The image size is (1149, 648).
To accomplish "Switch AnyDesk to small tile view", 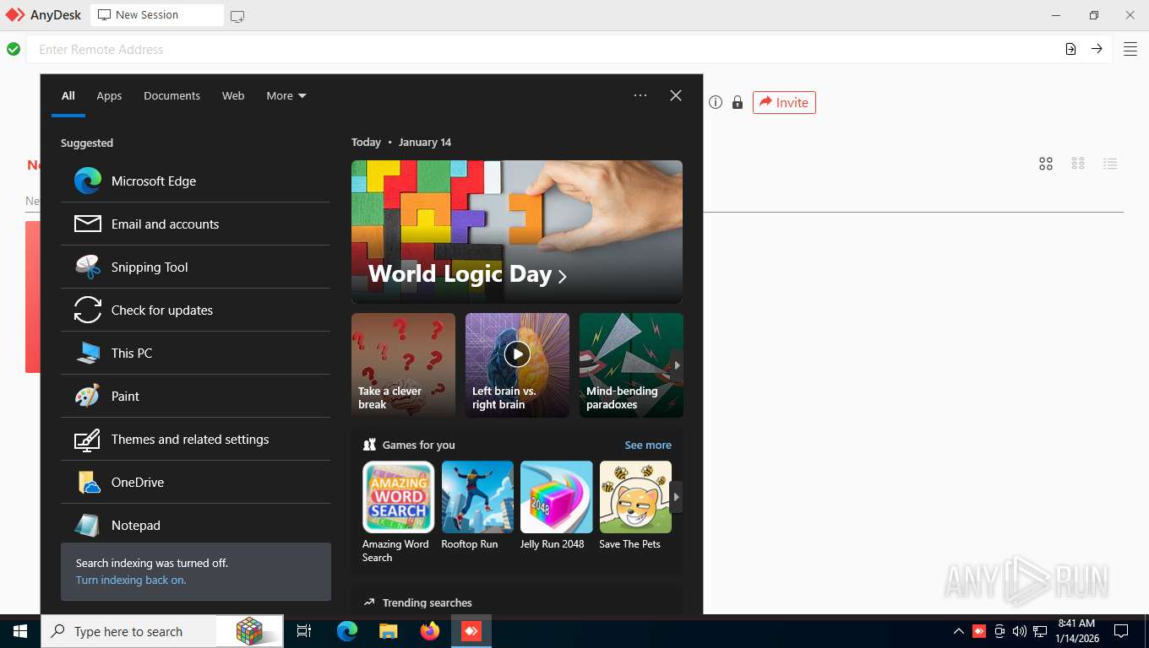I will [1078, 164].
